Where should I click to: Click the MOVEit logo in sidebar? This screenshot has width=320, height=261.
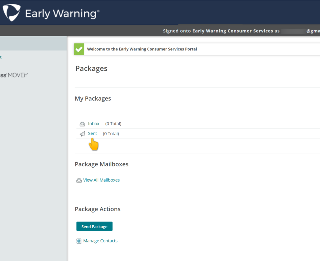coord(14,75)
